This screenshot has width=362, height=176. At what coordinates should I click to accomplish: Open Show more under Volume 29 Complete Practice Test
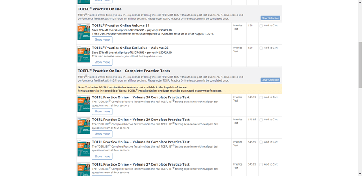(102, 134)
